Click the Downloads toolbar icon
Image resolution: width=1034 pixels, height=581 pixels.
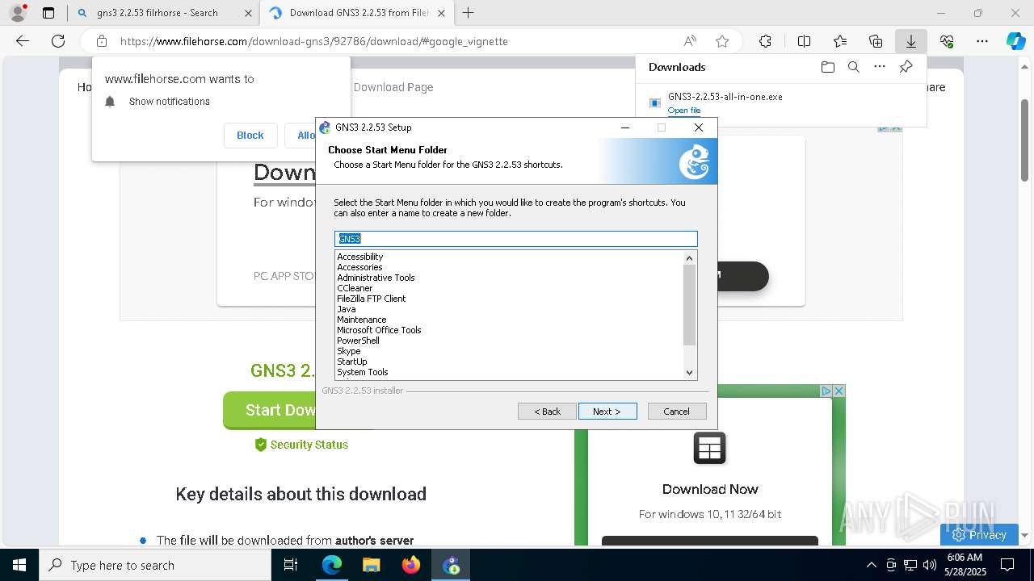click(910, 41)
